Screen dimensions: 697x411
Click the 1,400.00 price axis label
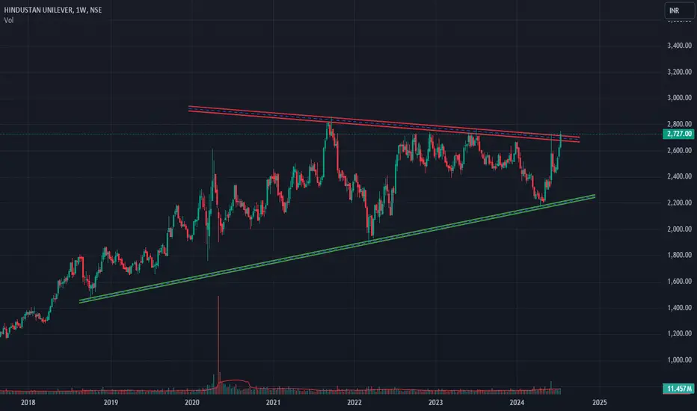(679, 307)
